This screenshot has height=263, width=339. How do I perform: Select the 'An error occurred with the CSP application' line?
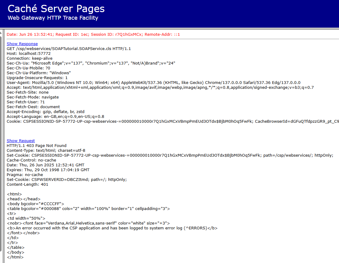pyautogui.click(x=112, y=228)
